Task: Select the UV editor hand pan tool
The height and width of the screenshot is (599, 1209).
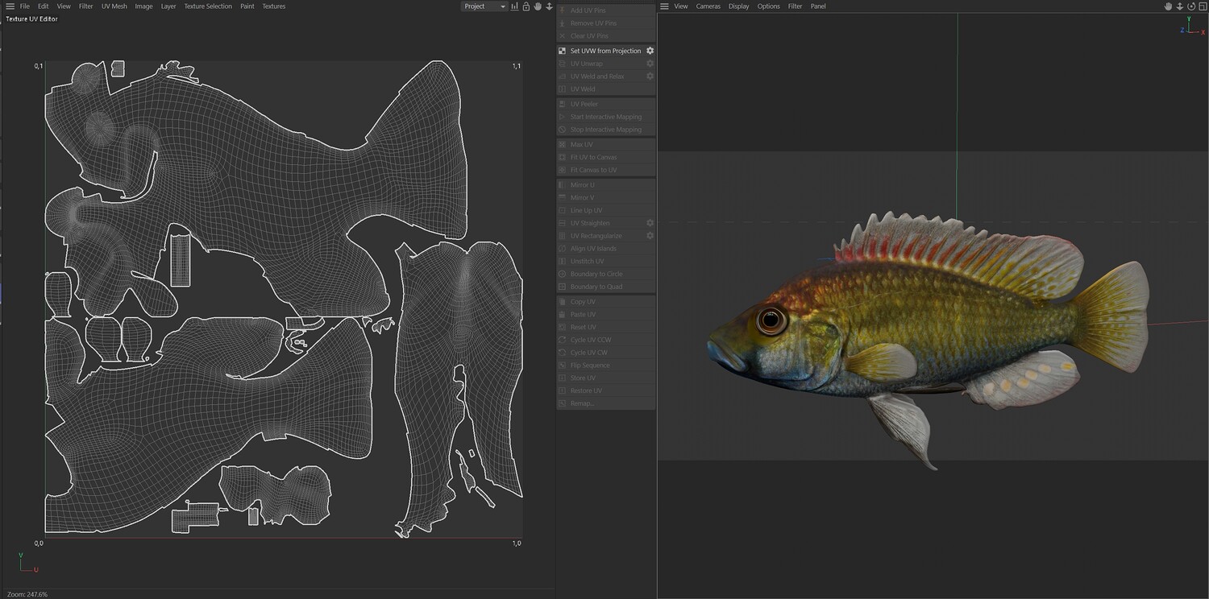Action: (538, 6)
